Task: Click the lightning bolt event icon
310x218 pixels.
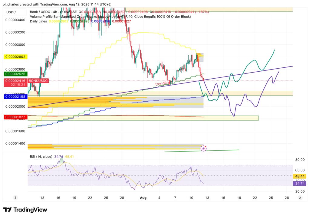Action: (204, 148)
